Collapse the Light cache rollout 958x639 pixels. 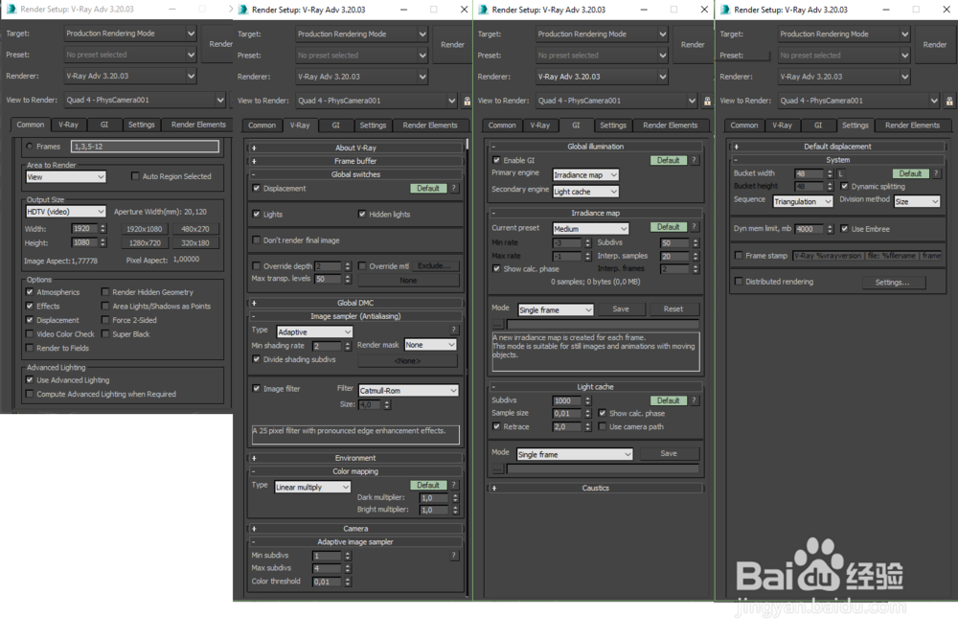596,387
